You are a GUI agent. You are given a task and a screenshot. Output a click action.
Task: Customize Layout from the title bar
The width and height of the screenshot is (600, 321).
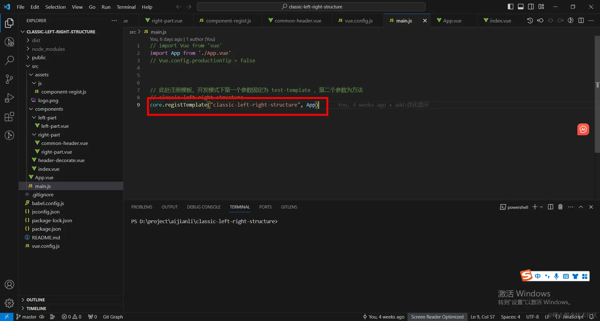[x=541, y=7]
